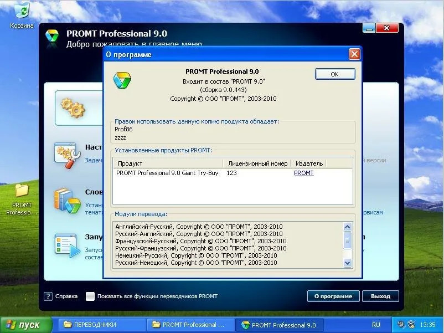
Task: Select the "Французский-Русский" module line
Action: (x=201, y=241)
